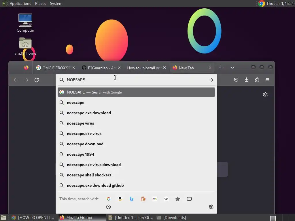This screenshot has width=295, height=221.
Task: Search history using clock icon
Action: pos(109,207)
